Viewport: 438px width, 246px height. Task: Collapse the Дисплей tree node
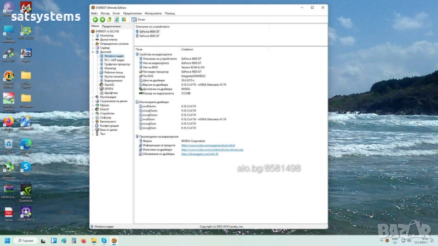92,52
